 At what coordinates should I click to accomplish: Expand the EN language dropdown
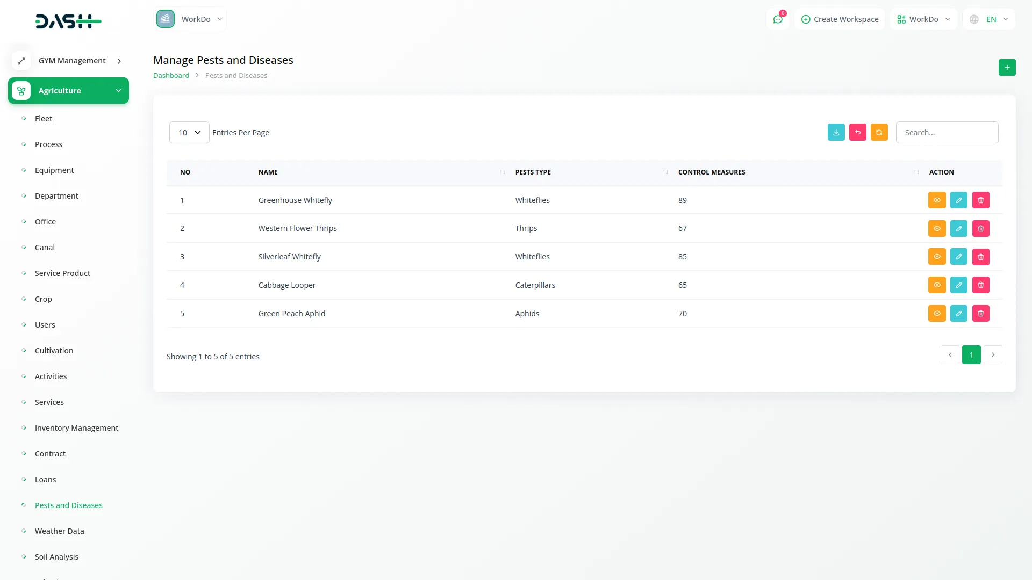pyautogui.click(x=989, y=19)
